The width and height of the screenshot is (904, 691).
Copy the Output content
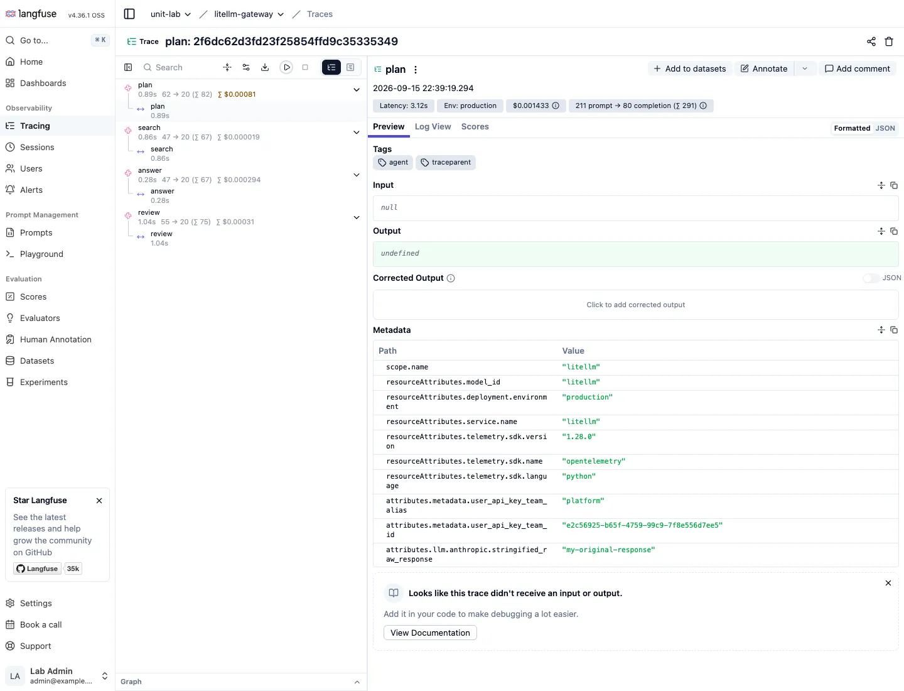894,231
